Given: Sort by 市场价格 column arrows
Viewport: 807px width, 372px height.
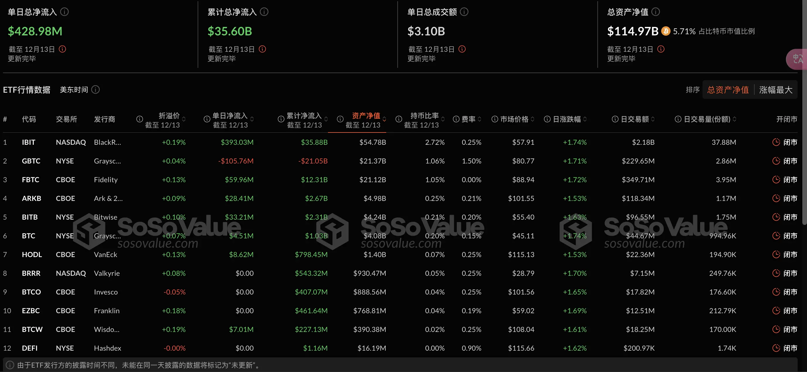Looking at the screenshot, I should point(533,119).
